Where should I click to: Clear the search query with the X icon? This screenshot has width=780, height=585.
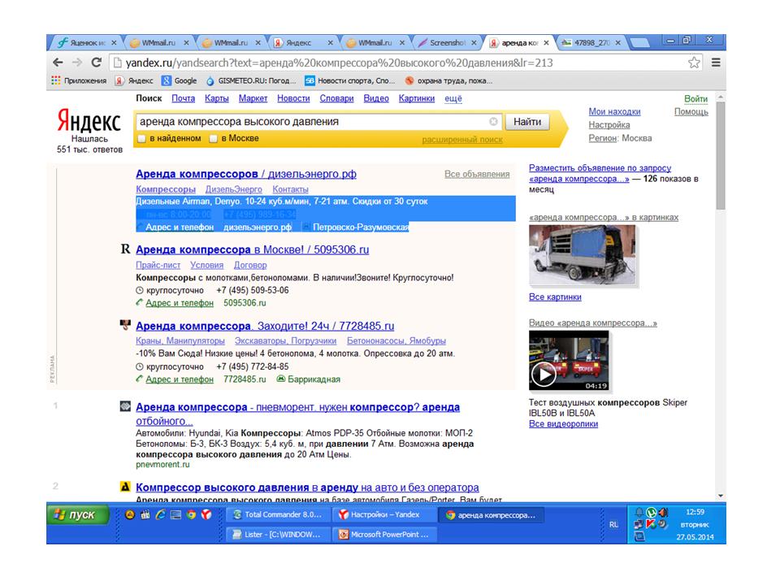point(493,121)
